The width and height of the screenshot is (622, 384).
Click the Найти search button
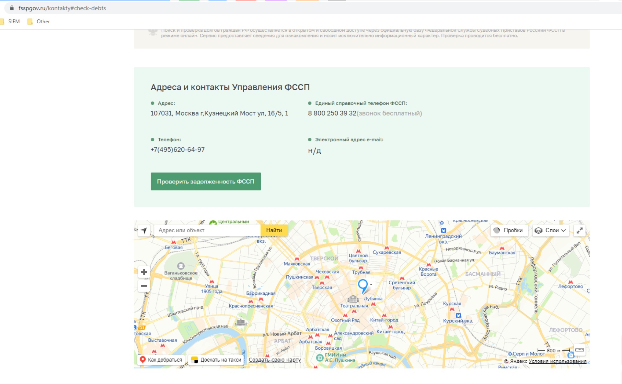(x=274, y=230)
